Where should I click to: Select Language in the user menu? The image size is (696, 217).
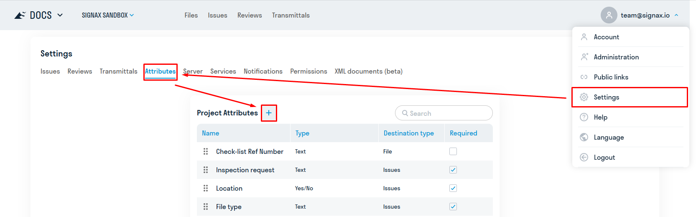630,137
